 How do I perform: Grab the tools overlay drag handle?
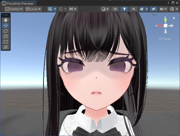[x=6, y=15]
